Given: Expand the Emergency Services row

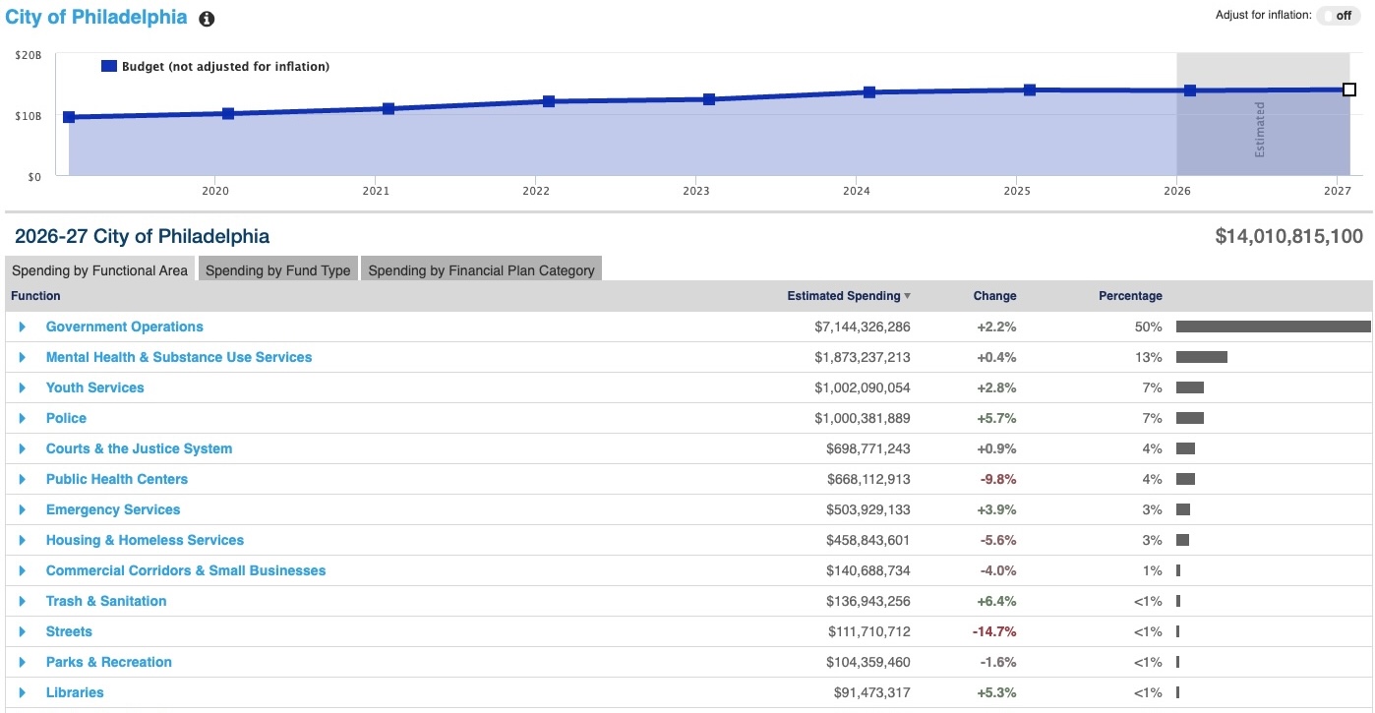Looking at the screenshot, I should click(x=23, y=509).
